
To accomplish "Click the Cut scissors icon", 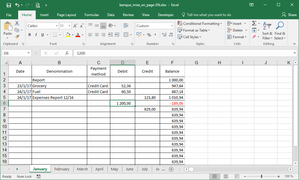I will 17,24.
